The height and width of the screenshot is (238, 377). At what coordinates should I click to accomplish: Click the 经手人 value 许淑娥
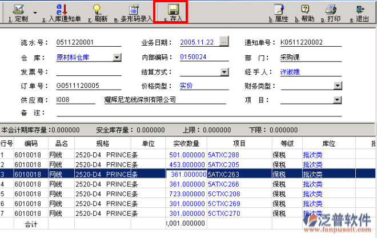(290, 72)
